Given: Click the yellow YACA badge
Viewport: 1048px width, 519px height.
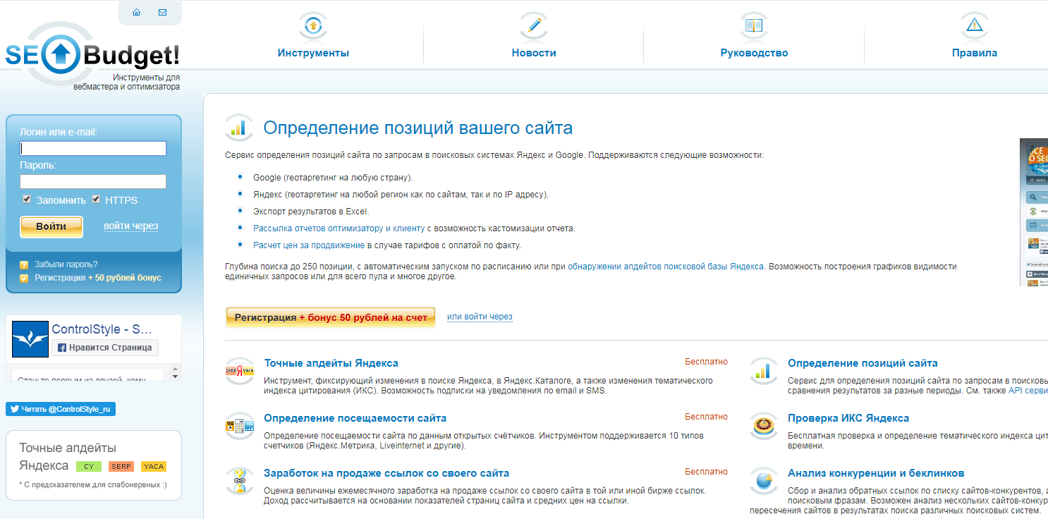Looking at the screenshot, I should [154, 467].
